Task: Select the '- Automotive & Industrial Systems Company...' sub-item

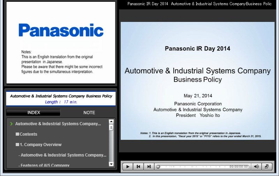Action: click(x=62, y=155)
